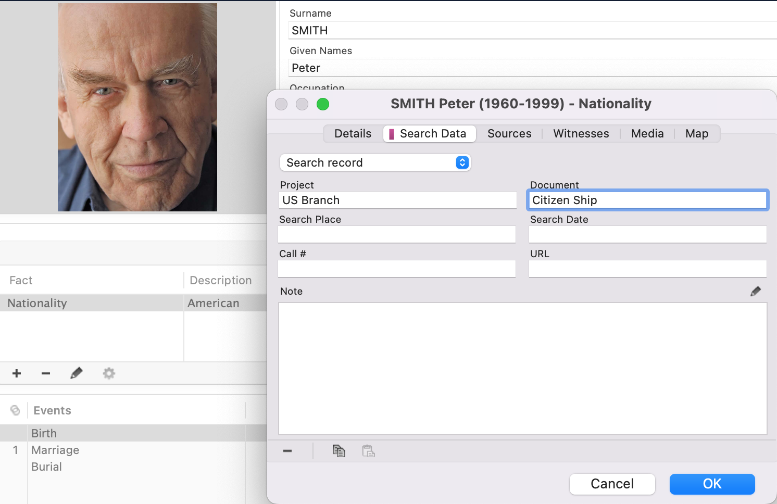Click the pencil icon beside Note

[755, 292]
